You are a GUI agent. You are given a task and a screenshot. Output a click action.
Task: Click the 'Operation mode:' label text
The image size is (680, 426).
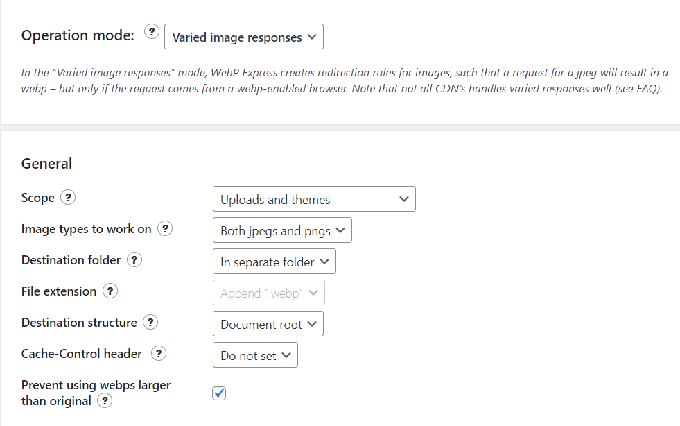(x=78, y=35)
